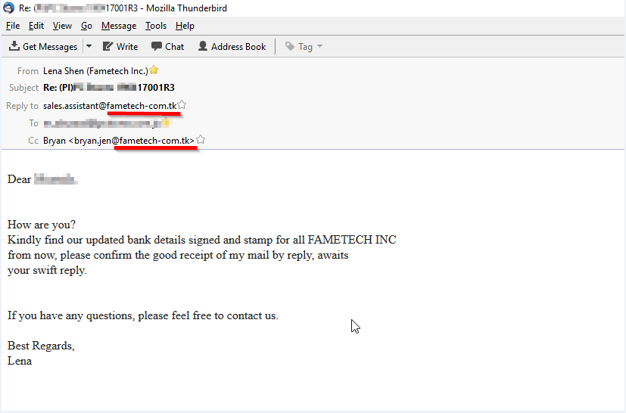The height and width of the screenshot is (413, 626).
Task: Click the 'How are you?' line
Action: [42, 225]
